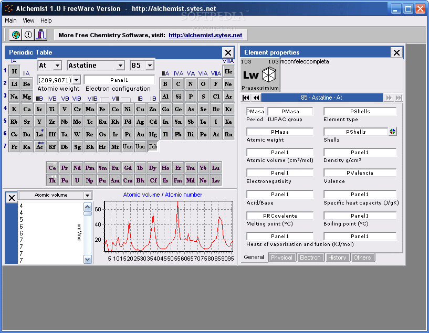Click the 85 - Astatine - At navigation bar

322,98
